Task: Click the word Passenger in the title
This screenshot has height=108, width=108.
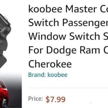Action: (85, 23)
